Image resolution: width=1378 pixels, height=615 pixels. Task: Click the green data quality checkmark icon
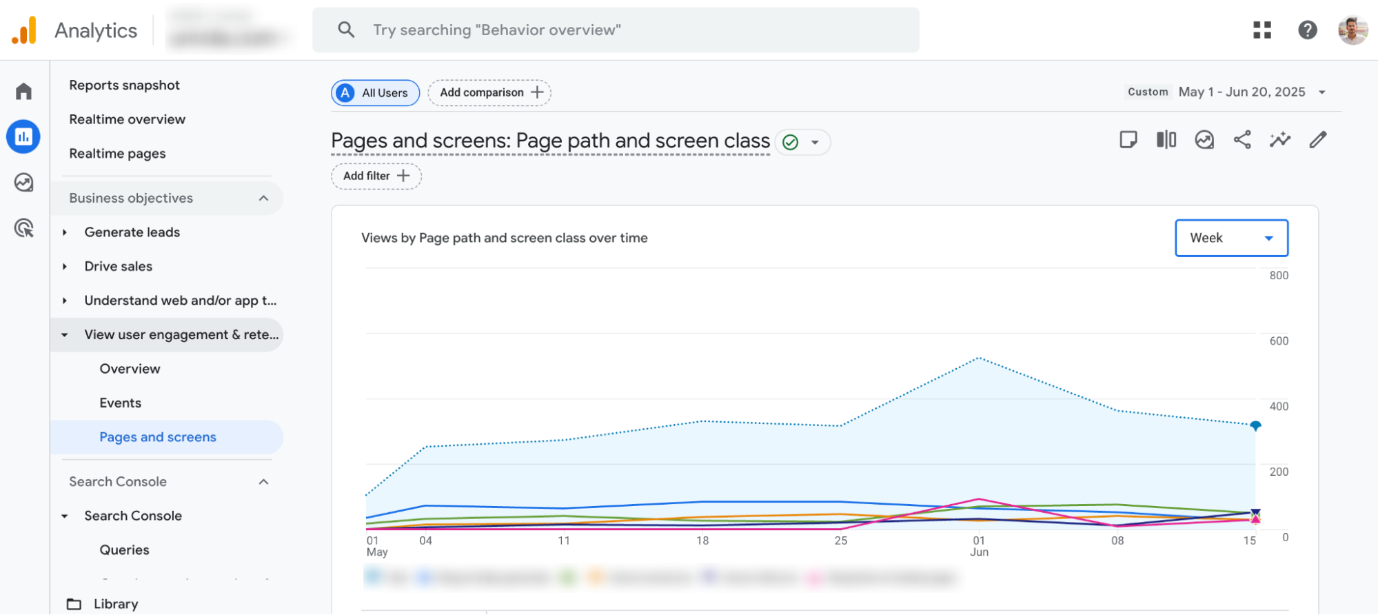coord(791,142)
